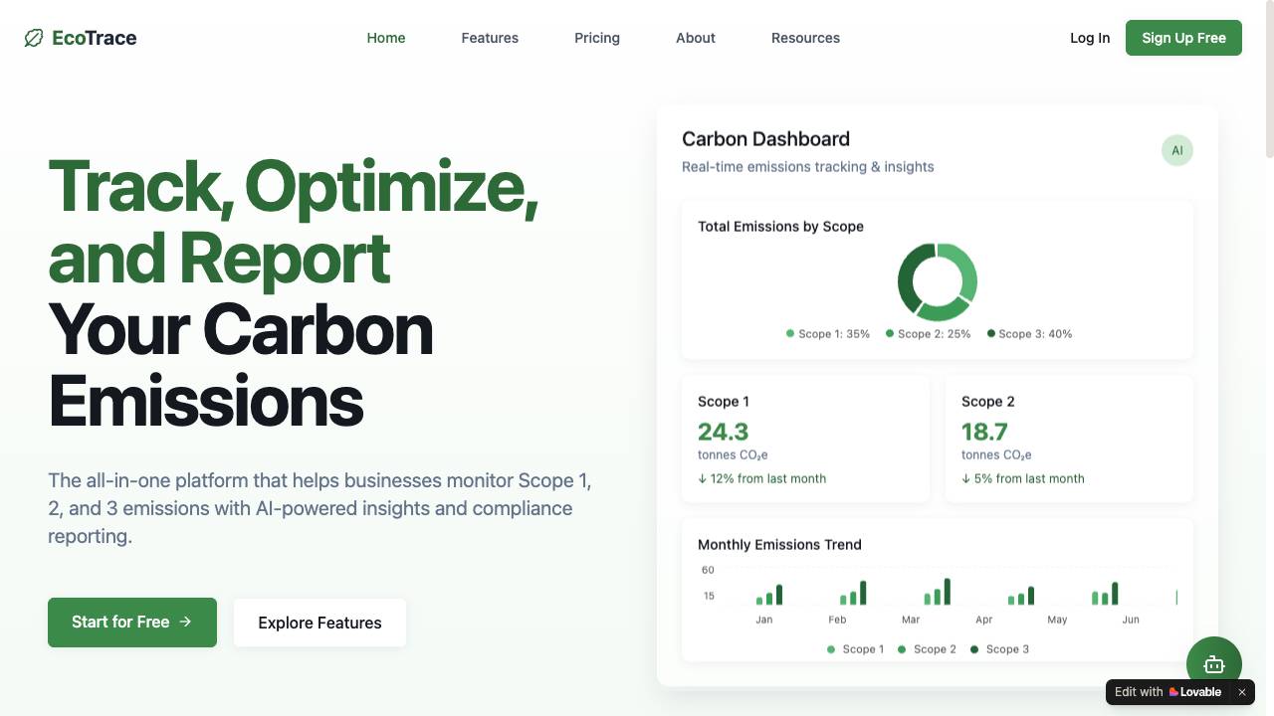Click the emissions donut chart
This screenshot has height=716, width=1274.
938,282
